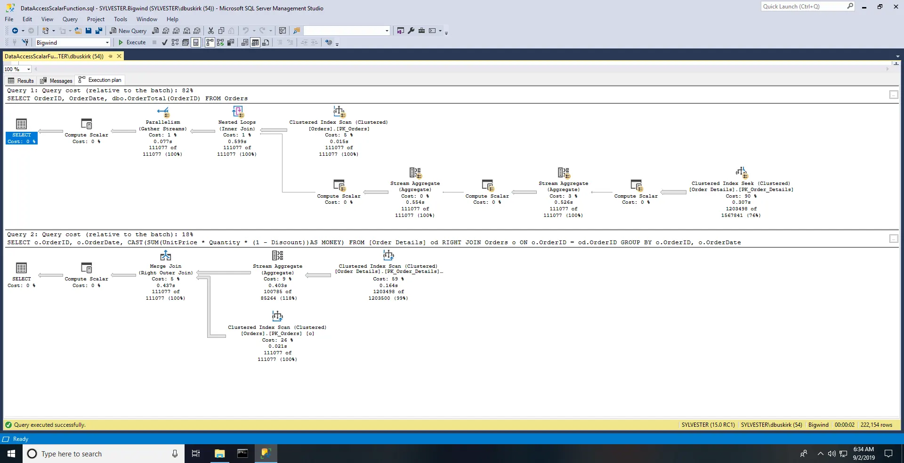This screenshot has width=904, height=463.
Task: Click the Task View taskbar icon
Action: click(x=196, y=454)
